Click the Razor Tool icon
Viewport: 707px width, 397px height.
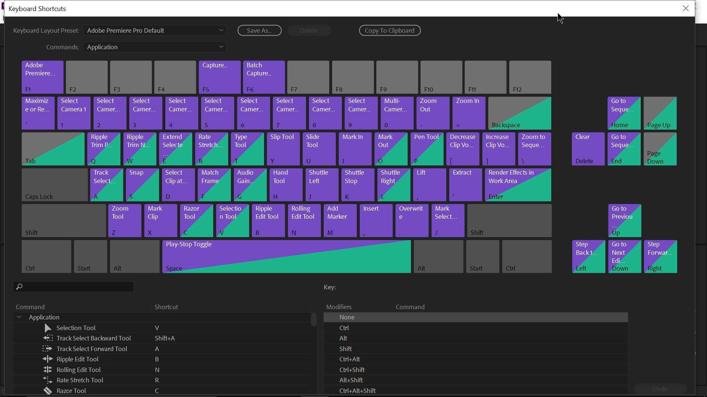pyautogui.click(x=48, y=390)
